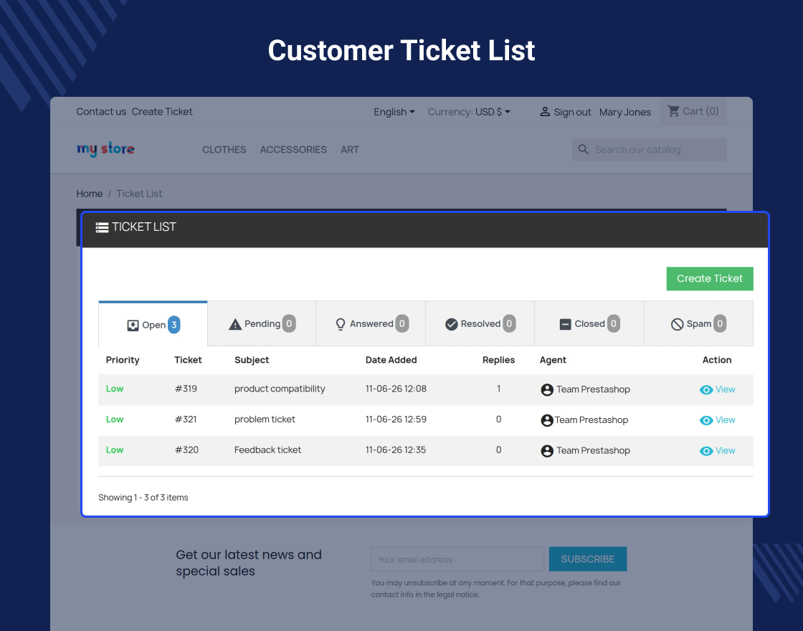The width and height of the screenshot is (803, 631).
Task: Click the eye icon for ticket #320
Action: (x=706, y=451)
